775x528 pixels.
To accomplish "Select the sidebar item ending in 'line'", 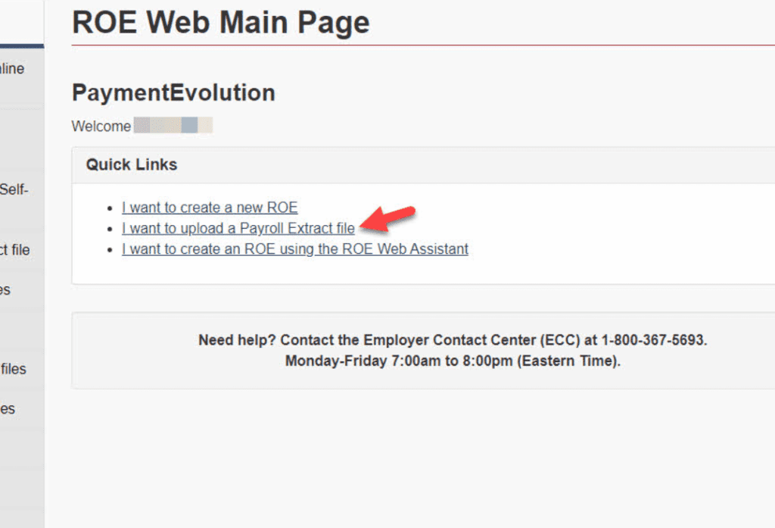I will [x=13, y=68].
